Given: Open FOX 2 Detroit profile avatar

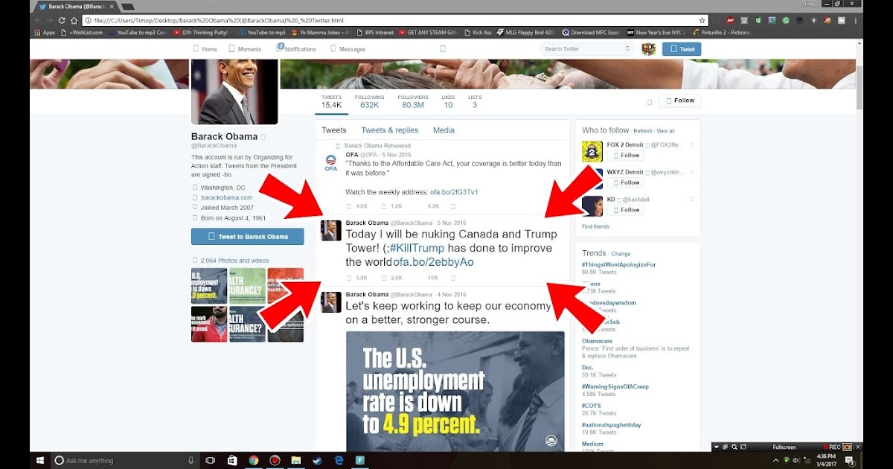Looking at the screenshot, I should (592, 151).
